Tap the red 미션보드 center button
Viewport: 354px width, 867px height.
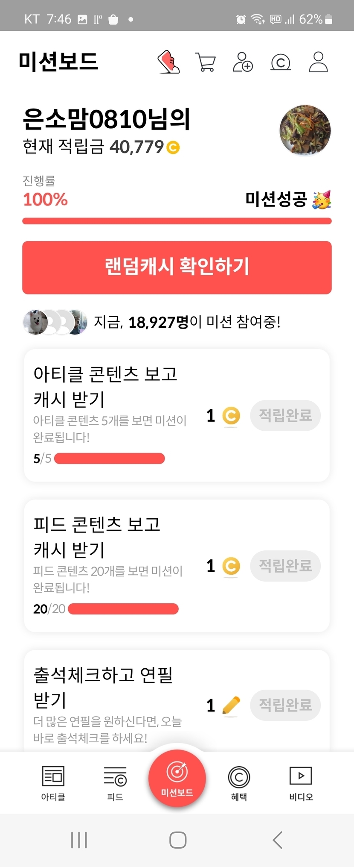pyautogui.click(x=177, y=779)
